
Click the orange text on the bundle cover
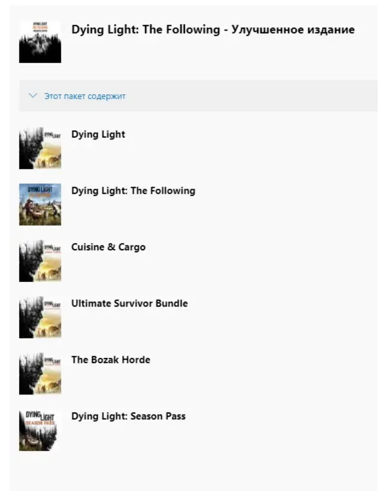click(40, 28)
